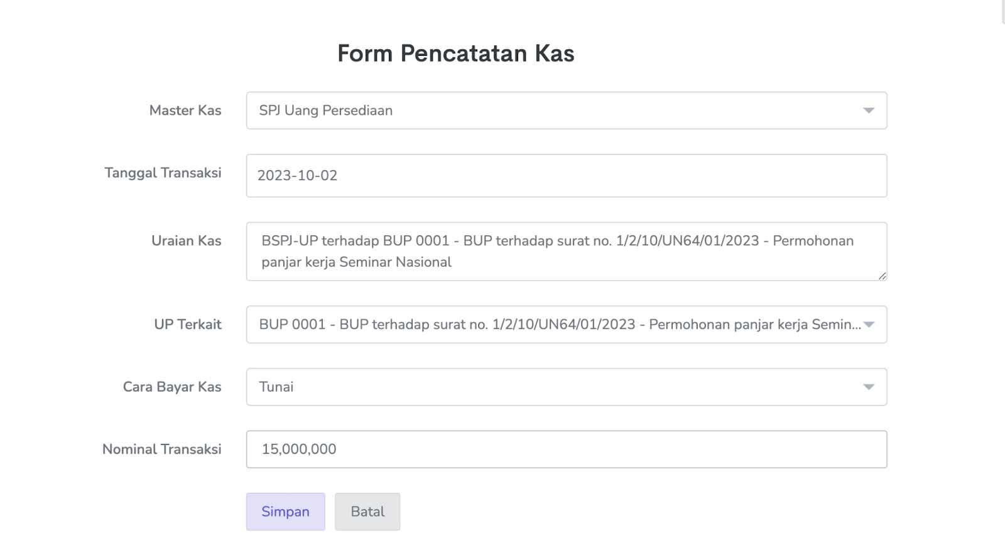The height and width of the screenshot is (553, 1005).
Task: Click the page's vertical scrollbar
Action: point(1002,13)
